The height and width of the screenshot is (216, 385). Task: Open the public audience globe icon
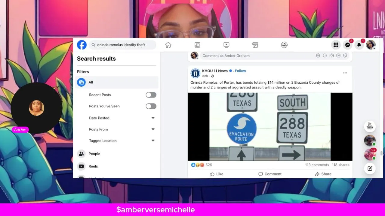pos(212,76)
